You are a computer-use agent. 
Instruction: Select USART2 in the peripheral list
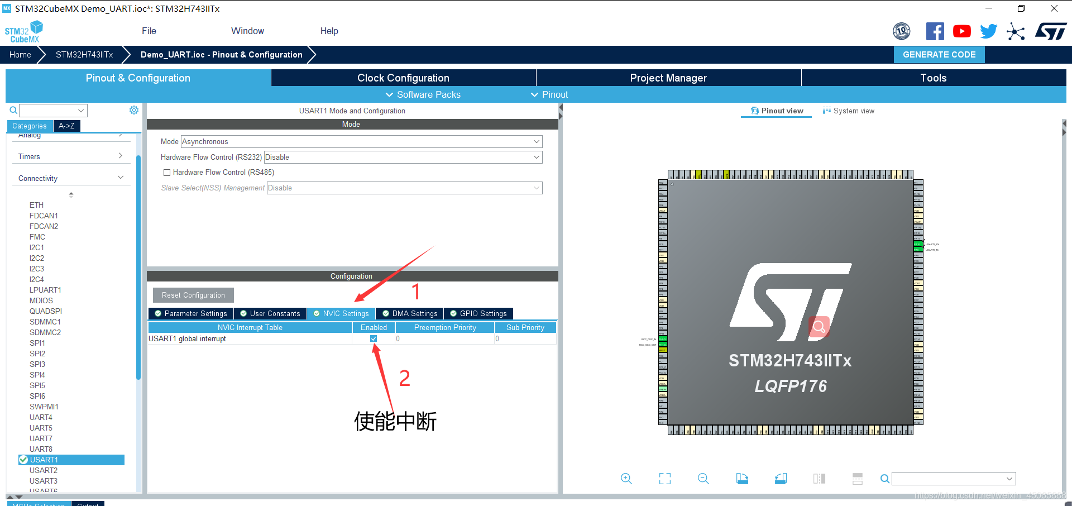click(44, 470)
